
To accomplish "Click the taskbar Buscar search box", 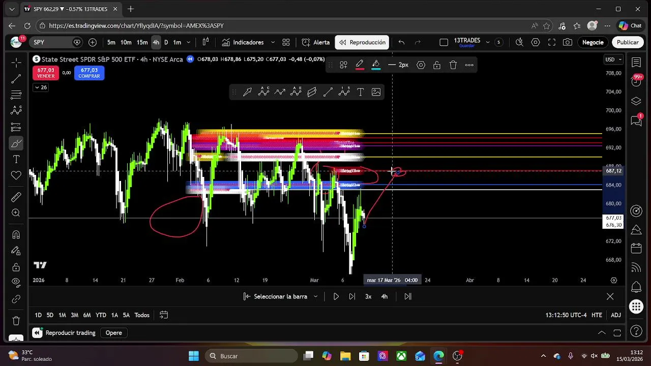I will click(251, 356).
